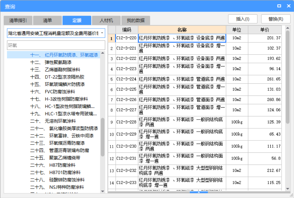Click the 环氧 search input field
The height and width of the screenshot is (198, 294).
(x=56, y=45)
